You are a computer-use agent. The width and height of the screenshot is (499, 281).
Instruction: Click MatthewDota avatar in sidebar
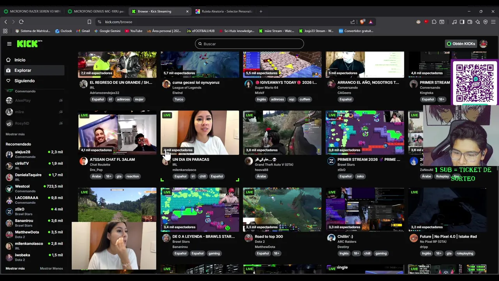point(9,235)
